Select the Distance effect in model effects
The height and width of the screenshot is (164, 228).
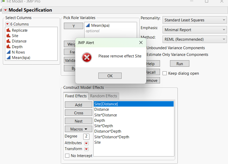pos(102,109)
